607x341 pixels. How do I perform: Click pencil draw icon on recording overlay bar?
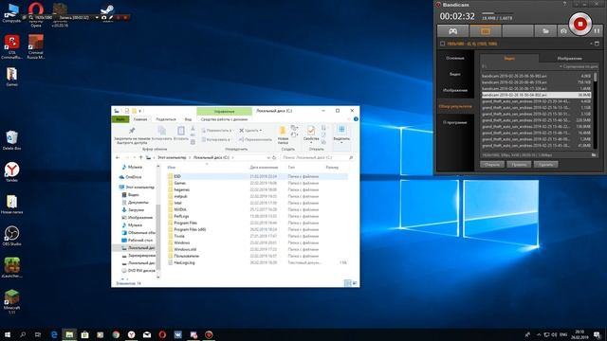(111, 17)
